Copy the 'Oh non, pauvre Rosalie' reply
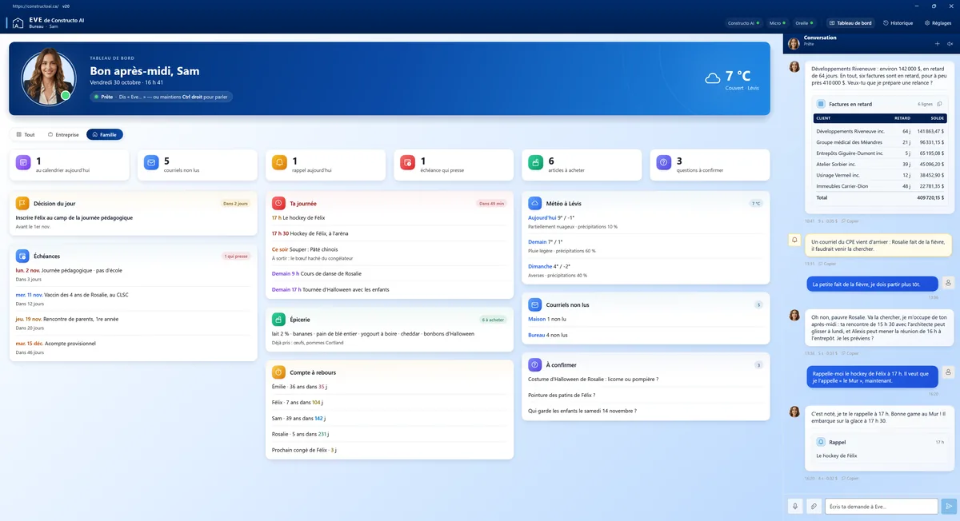 click(850, 352)
